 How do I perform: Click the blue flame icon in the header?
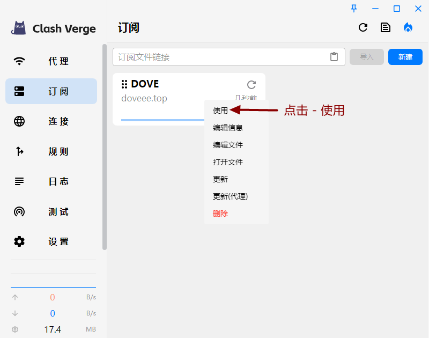click(x=408, y=27)
